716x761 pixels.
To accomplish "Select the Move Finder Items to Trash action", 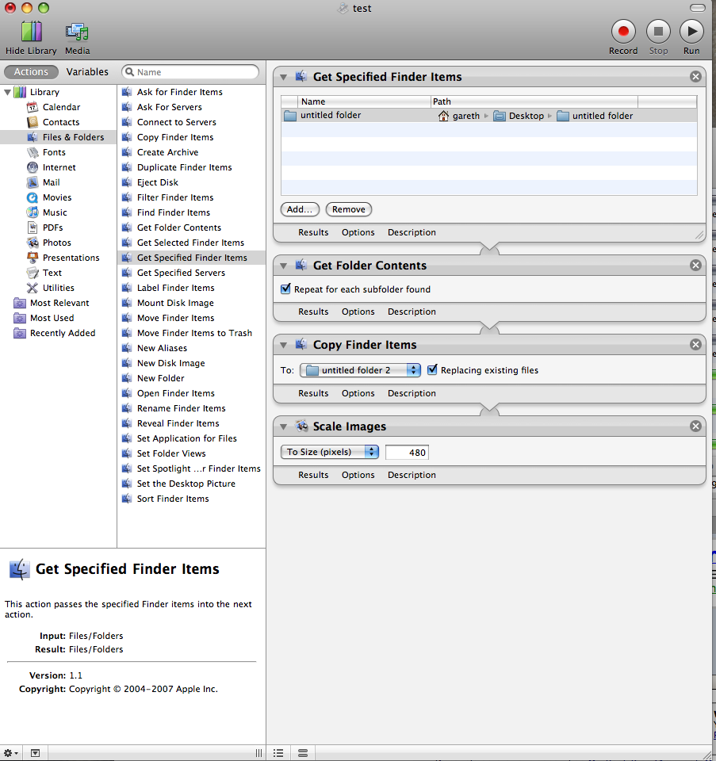I will click(x=194, y=332).
